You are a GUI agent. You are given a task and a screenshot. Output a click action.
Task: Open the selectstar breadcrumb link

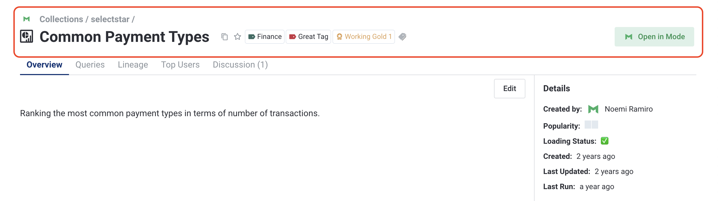[x=110, y=19]
